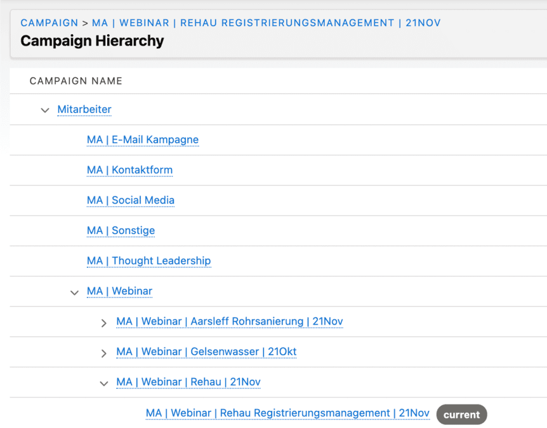Open the Mitarbeiter campaign link

pos(84,109)
